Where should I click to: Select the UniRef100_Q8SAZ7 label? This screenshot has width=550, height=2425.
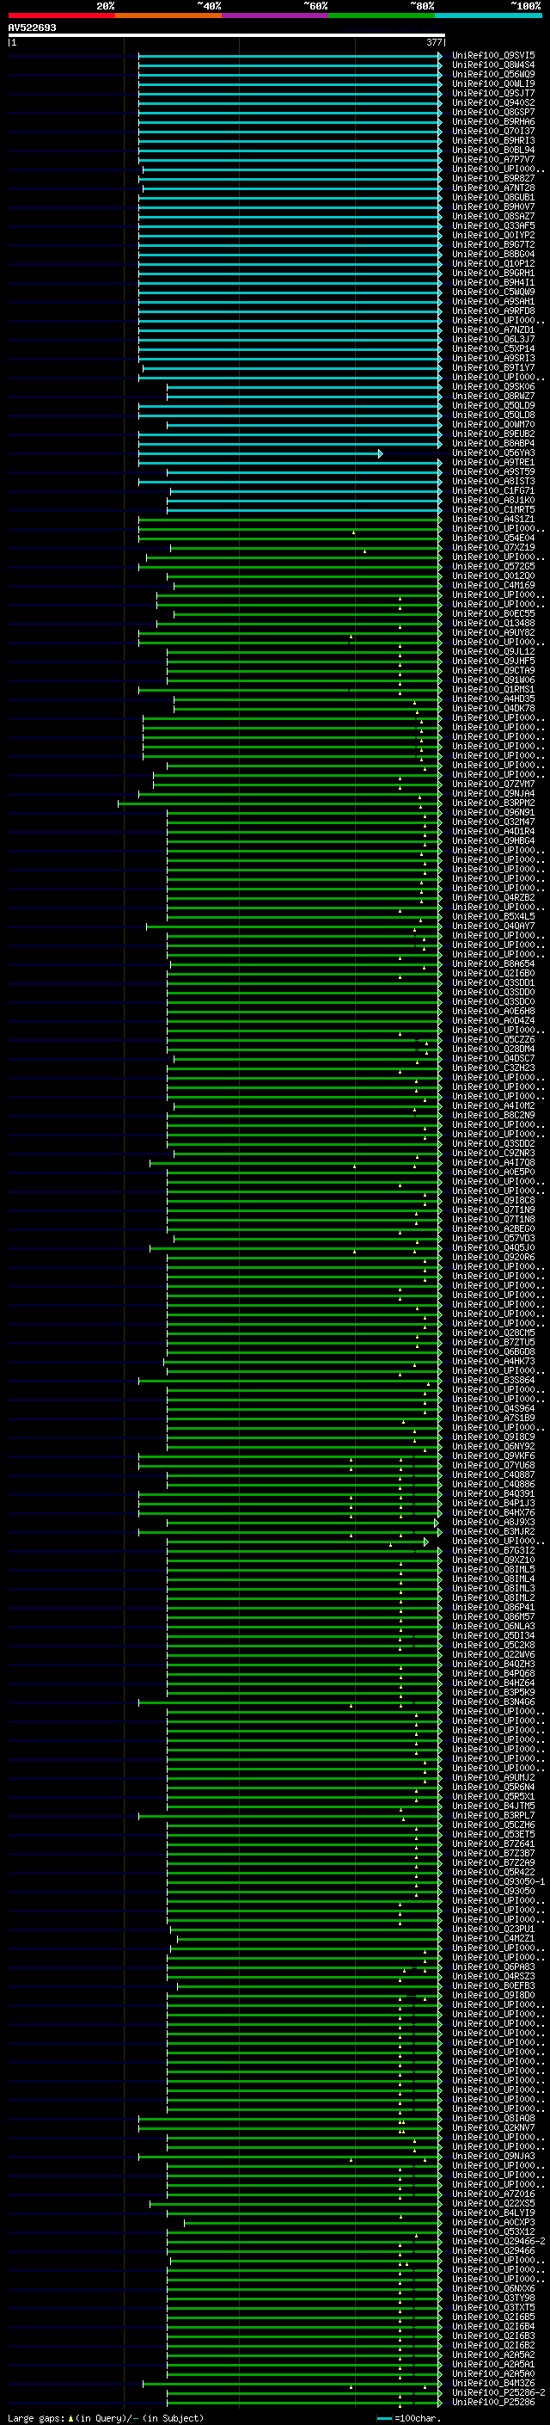pos(493,217)
